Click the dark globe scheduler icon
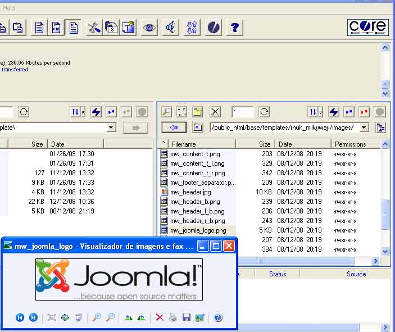 [x=214, y=28]
